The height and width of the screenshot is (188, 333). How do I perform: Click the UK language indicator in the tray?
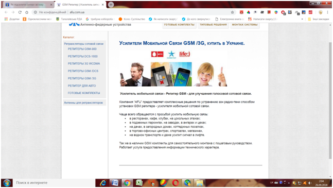pos(272,182)
